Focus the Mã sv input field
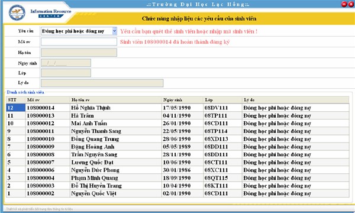This screenshot has height=213, width=355. pos(79,41)
